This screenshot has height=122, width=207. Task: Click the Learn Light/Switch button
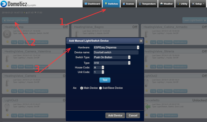point(195,20)
